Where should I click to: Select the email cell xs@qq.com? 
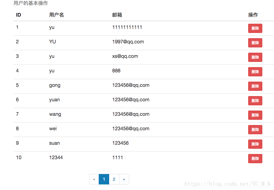click(x=125, y=56)
